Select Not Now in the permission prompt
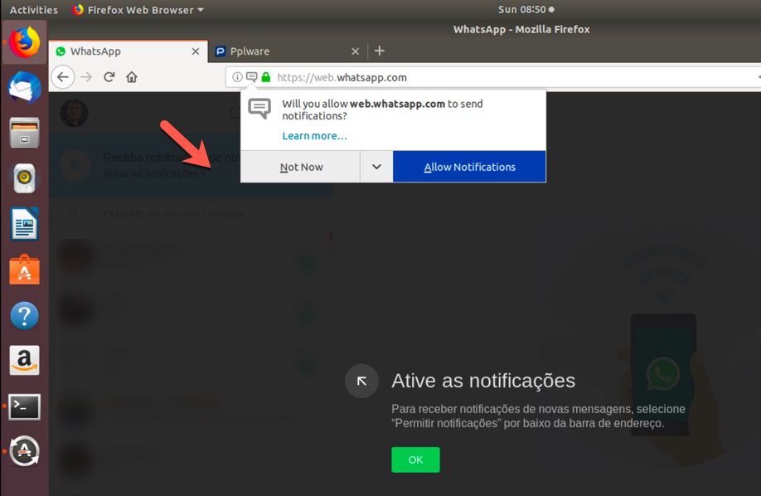This screenshot has height=496, width=761. click(299, 166)
